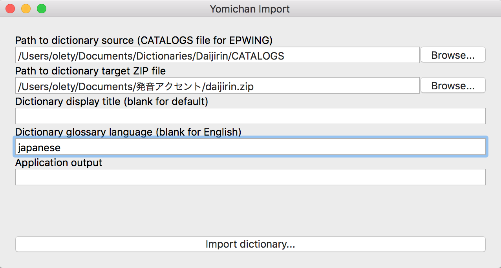Click the 'Path to dictionary target ZIP file' label

[91, 71]
